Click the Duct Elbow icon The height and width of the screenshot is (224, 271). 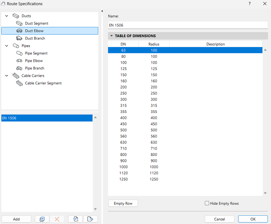(19, 31)
